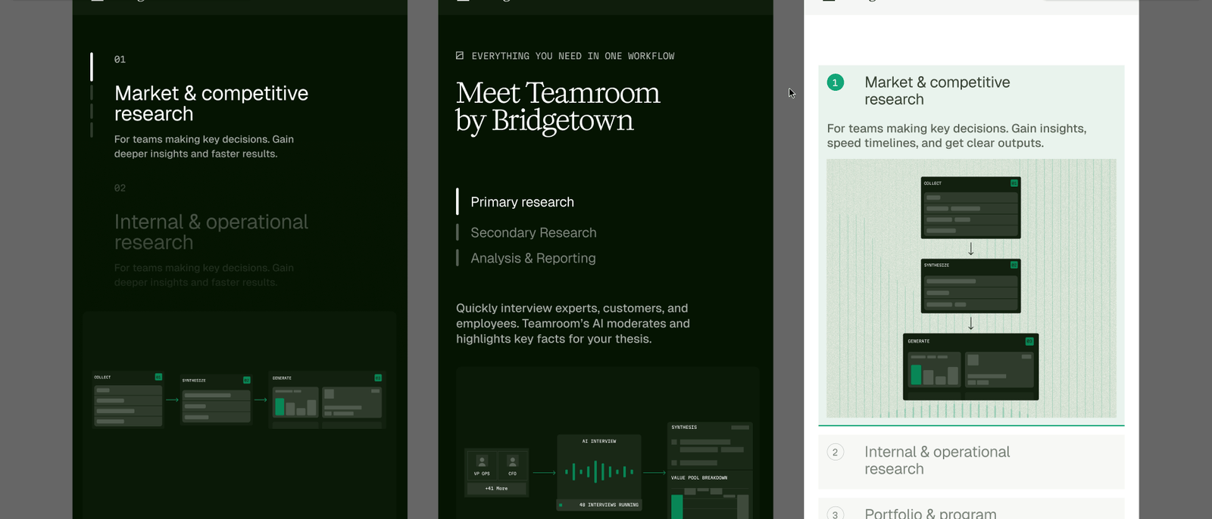Click the arrow between light COLLECT and SYNTHESIZE cards
The image size is (1212, 519).
(x=970, y=249)
